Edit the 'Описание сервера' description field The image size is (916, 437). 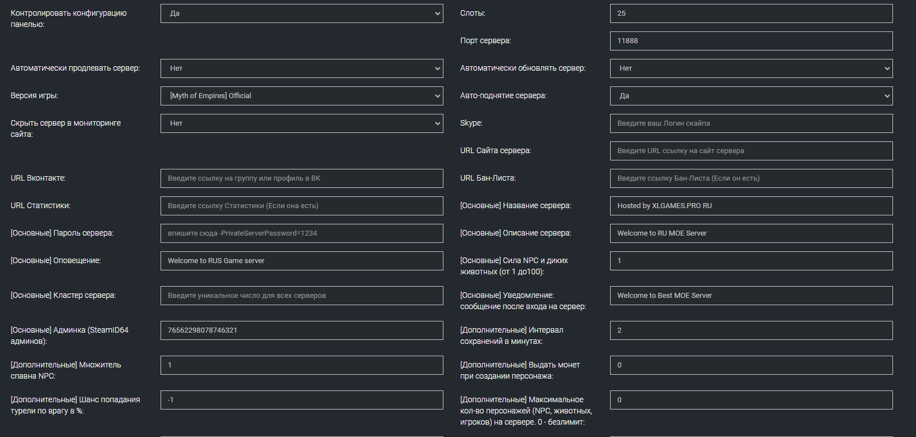click(751, 233)
